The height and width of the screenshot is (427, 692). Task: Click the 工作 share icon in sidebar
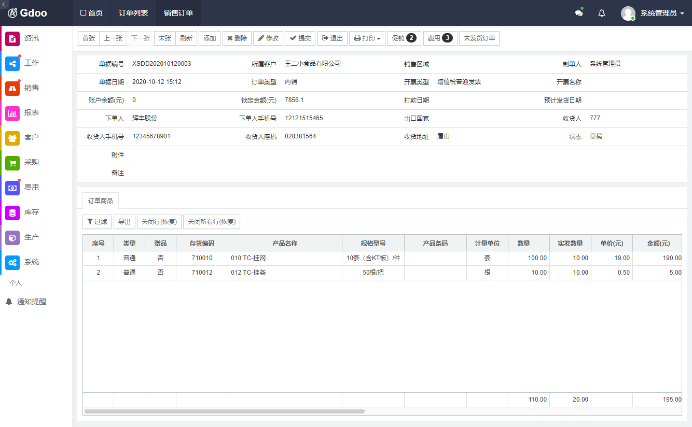[12, 63]
